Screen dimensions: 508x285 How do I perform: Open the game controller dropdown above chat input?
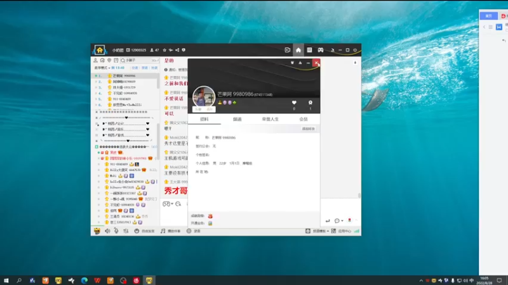[x=168, y=204]
